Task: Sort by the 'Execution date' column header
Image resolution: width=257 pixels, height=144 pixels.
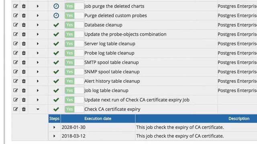Action: click(98, 118)
